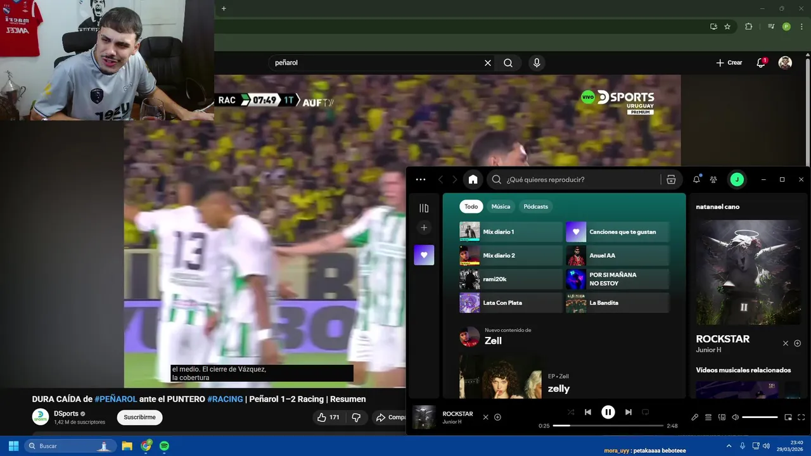Open Mix diario 1 playlist
Image resolution: width=811 pixels, height=456 pixels.
coord(511,232)
